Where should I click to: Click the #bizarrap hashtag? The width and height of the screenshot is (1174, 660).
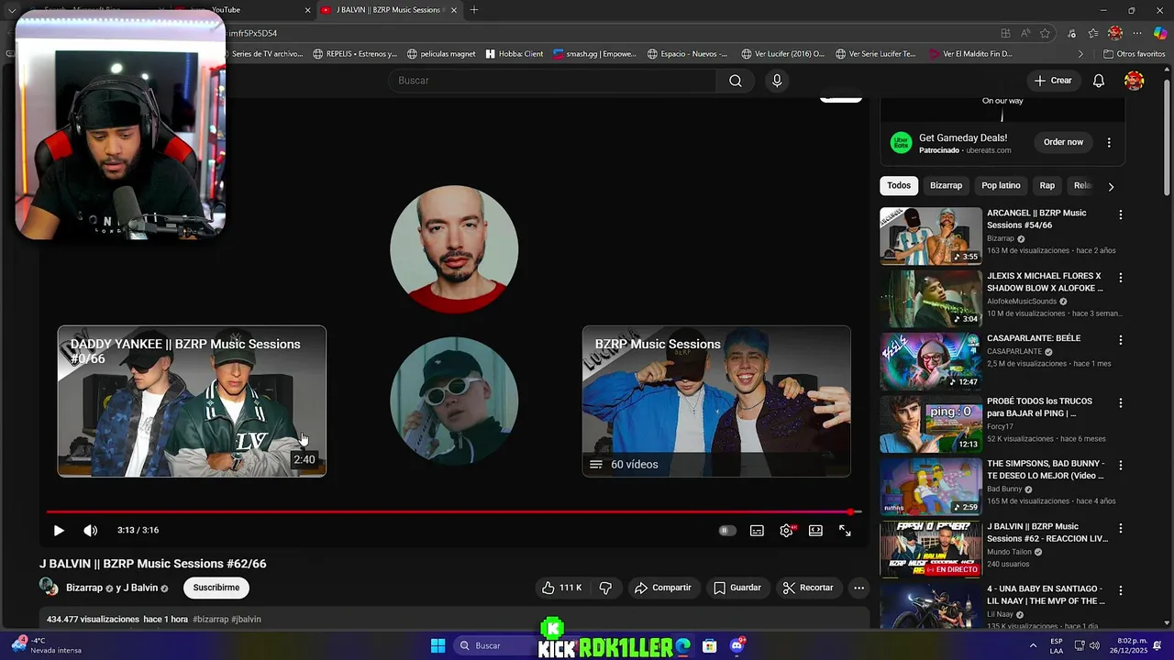click(x=210, y=620)
